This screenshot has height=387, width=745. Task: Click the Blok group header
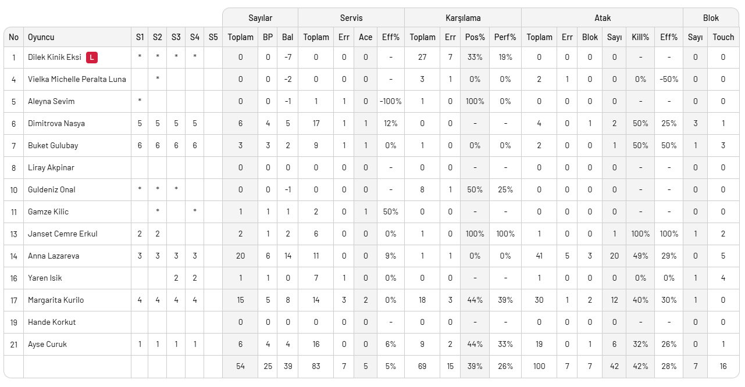coord(711,18)
